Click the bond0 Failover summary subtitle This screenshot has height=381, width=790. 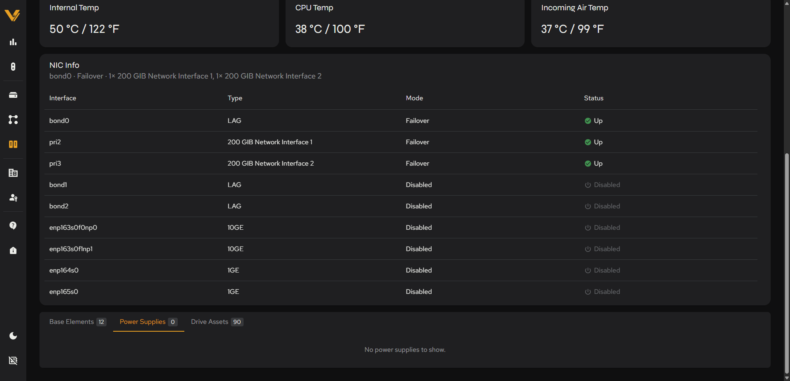pos(186,76)
